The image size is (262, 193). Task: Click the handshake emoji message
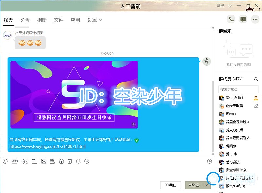click(30, 43)
